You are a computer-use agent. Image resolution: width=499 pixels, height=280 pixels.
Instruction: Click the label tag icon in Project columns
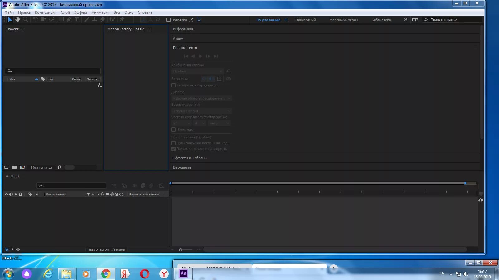pyautogui.click(x=43, y=79)
